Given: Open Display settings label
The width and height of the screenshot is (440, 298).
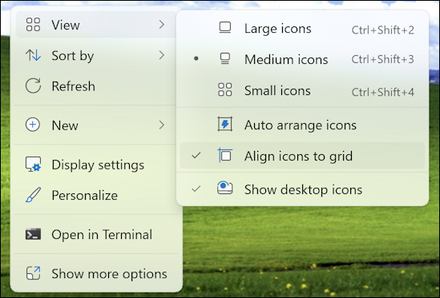Looking at the screenshot, I should coord(98,165).
